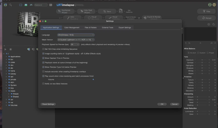This screenshot has height=128, width=218.
Task: Click the first preview-mode icon under the preview
Action: pyautogui.click(x=28, y=49)
